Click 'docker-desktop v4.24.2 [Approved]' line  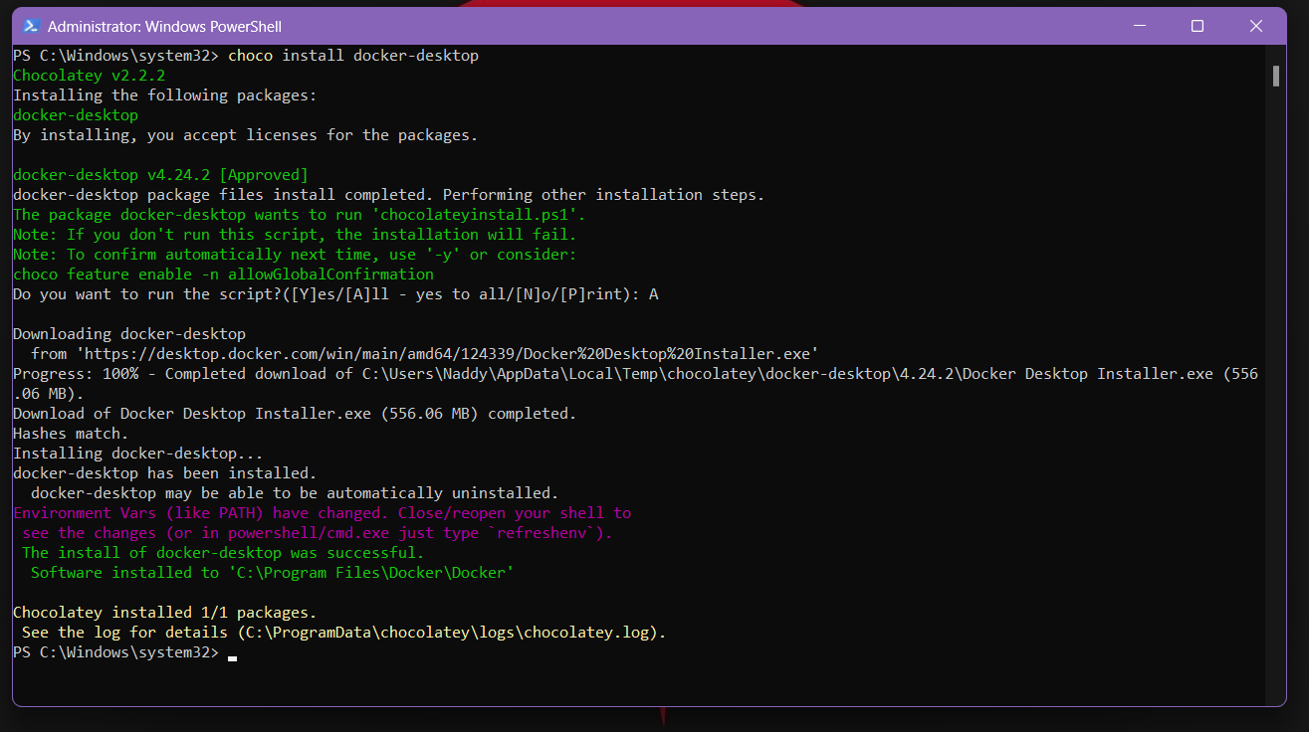click(160, 175)
